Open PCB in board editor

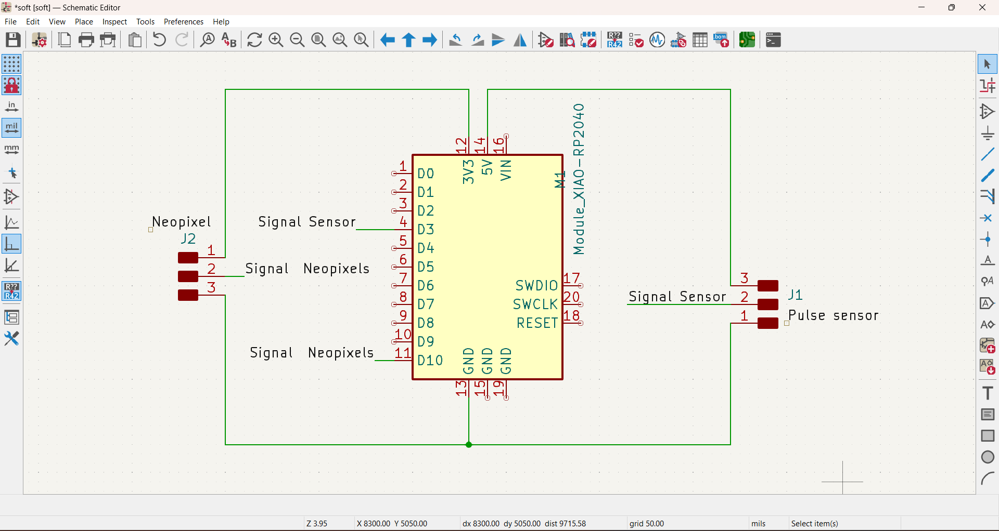coord(747,40)
